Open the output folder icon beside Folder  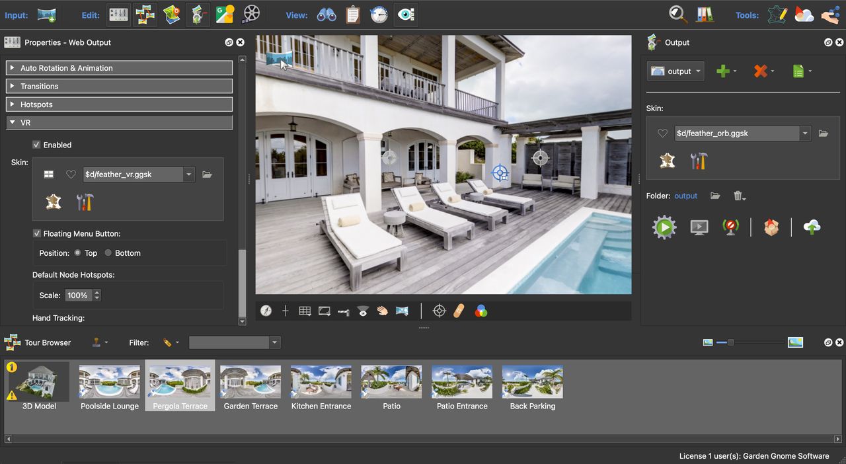click(x=715, y=196)
